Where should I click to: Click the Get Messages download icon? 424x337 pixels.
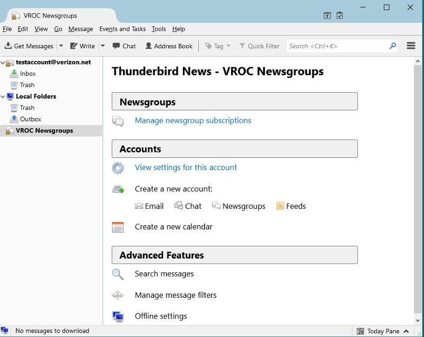8,46
